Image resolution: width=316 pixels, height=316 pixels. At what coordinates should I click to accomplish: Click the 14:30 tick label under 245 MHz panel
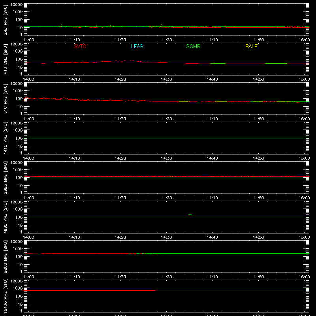coord(166,40)
